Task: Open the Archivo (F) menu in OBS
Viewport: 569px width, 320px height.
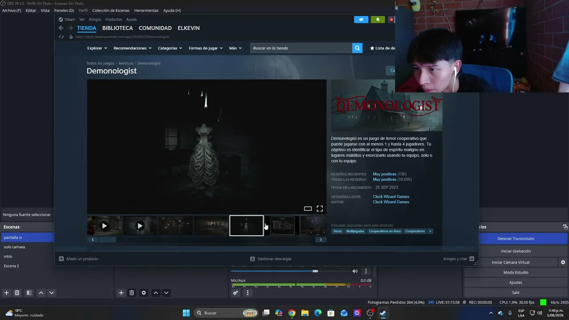Action: coord(12,10)
